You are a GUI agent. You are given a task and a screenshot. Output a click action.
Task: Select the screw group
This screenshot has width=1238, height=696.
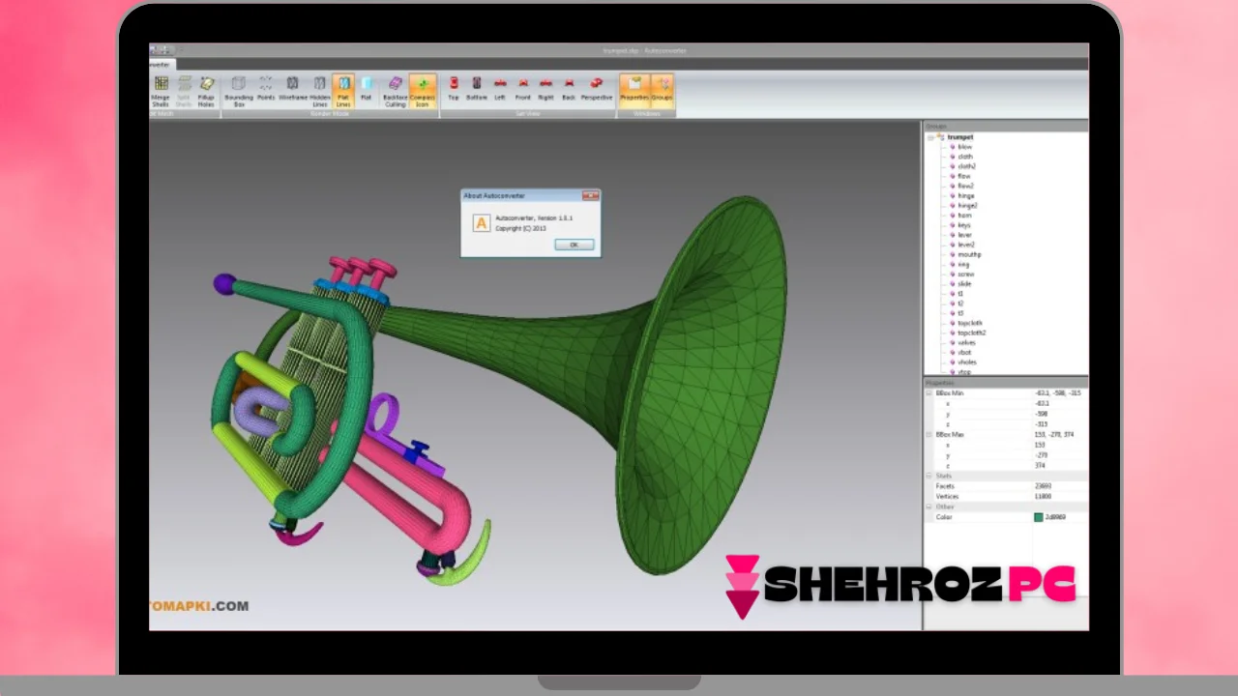(x=965, y=274)
